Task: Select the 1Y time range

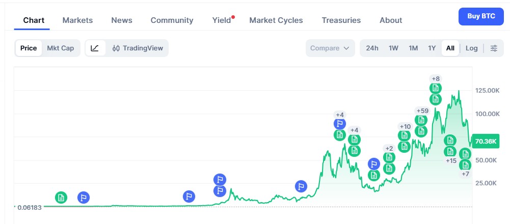Action: tap(432, 48)
